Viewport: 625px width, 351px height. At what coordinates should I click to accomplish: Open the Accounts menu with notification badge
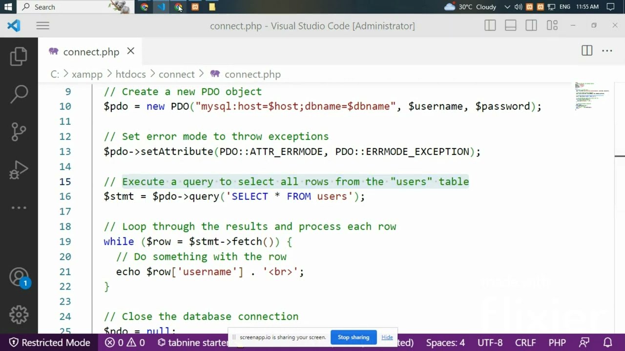click(20, 277)
